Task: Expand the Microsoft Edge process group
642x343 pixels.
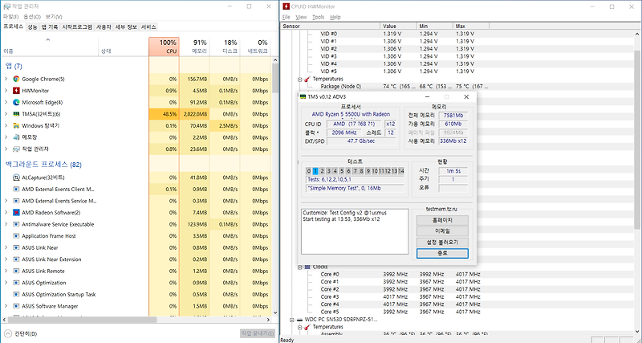Action: tap(6, 102)
